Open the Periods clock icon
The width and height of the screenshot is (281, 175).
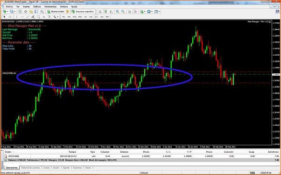point(149,12)
